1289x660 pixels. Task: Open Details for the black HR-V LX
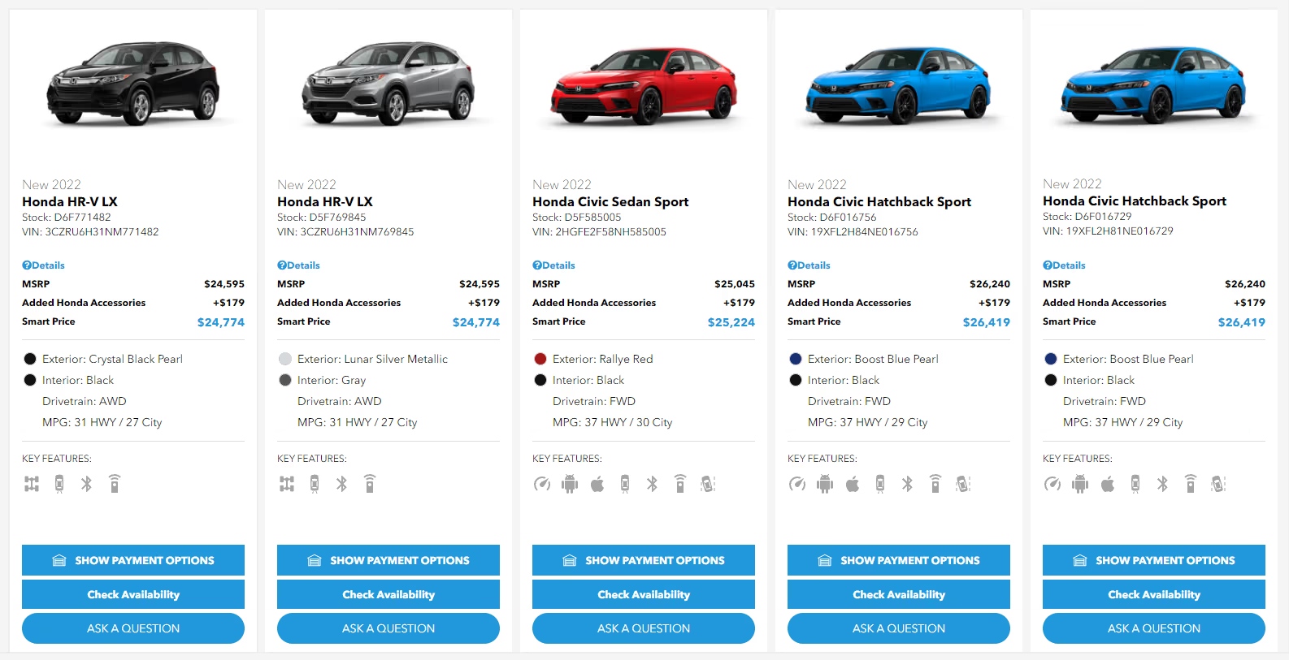click(44, 265)
